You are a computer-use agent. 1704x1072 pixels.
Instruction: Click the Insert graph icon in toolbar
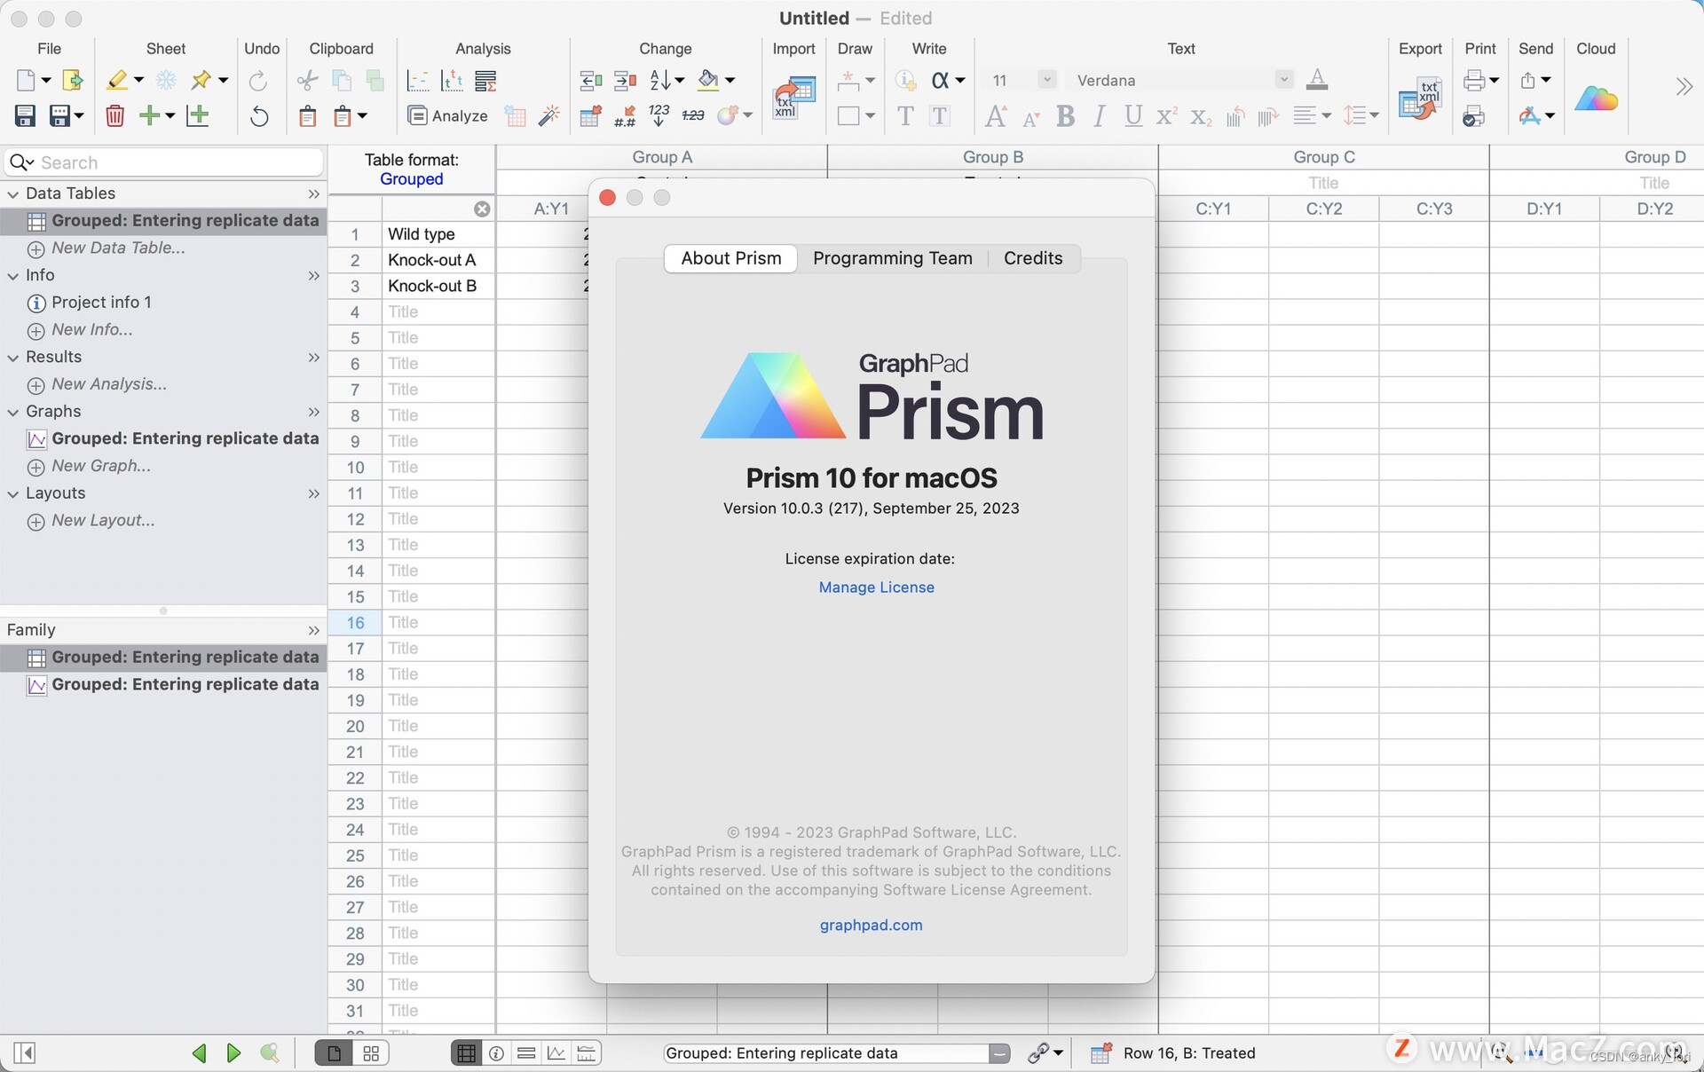(198, 114)
